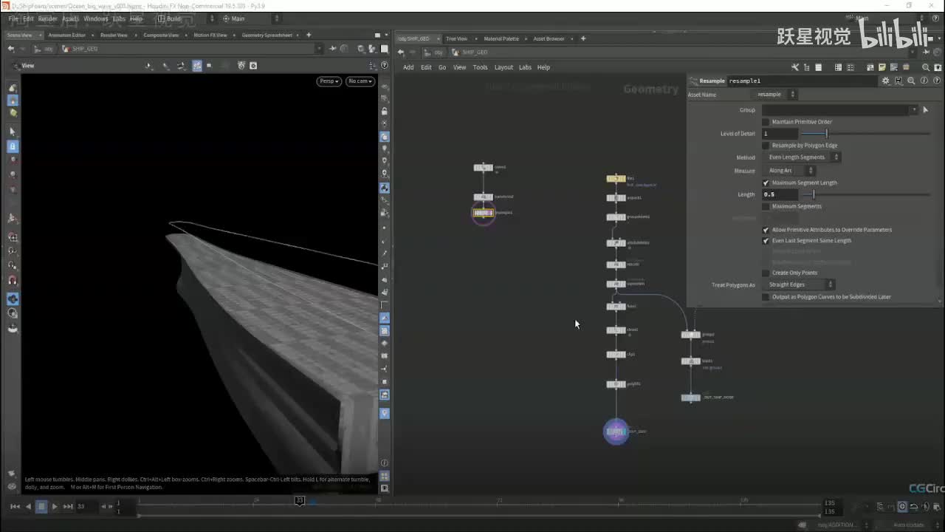The width and height of the screenshot is (945, 532).
Task: Jump to last frame button
Action: 68,506
